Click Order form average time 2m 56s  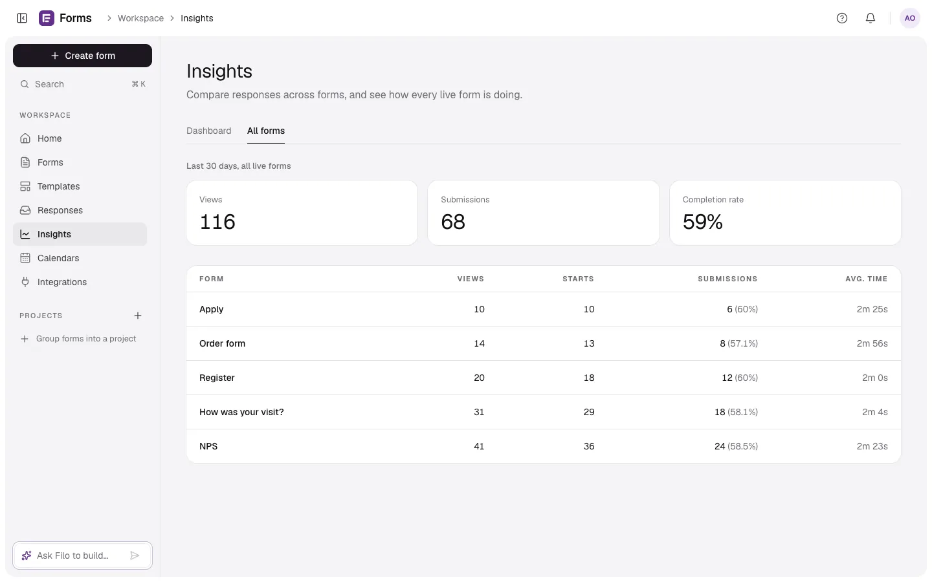(872, 343)
